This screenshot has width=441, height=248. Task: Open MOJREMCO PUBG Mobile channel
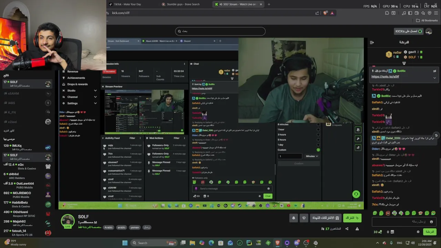click(x=27, y=195)
